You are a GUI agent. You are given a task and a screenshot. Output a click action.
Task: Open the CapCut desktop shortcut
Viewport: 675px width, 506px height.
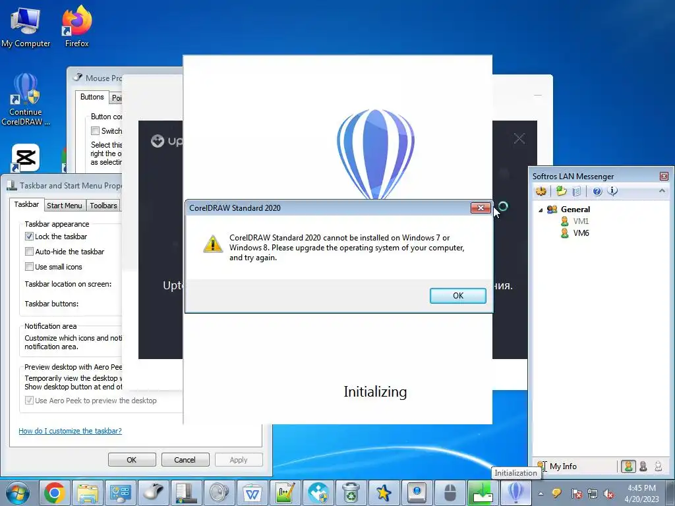pos(26,158)
